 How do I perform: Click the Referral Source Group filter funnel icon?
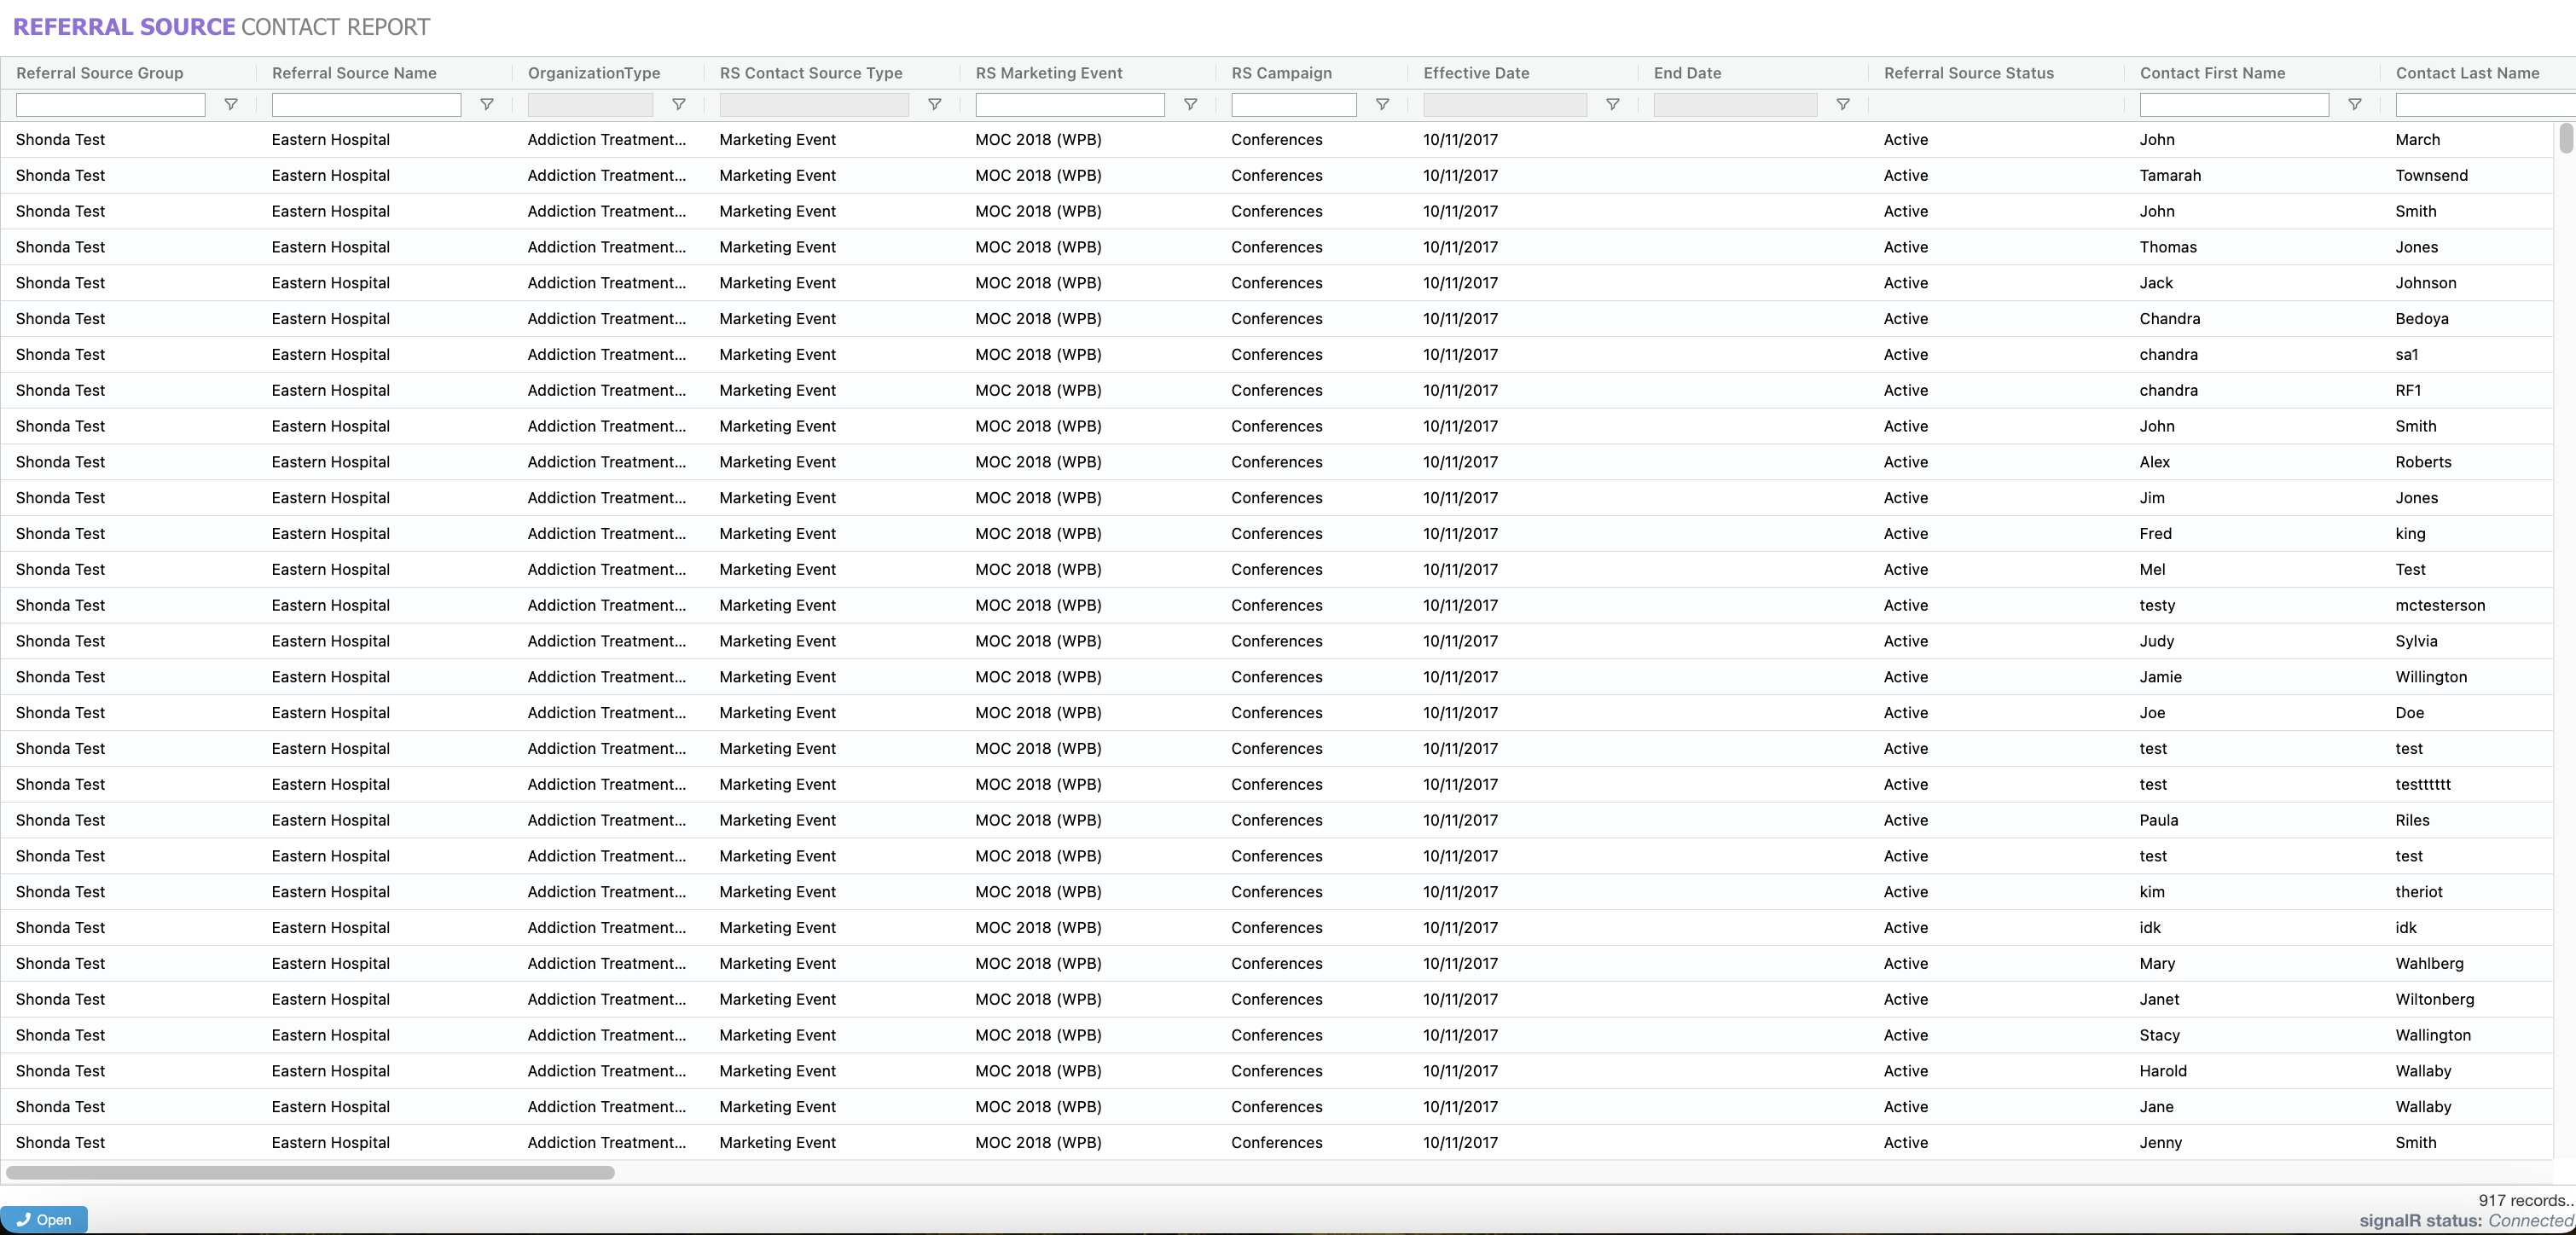point(231,105)
